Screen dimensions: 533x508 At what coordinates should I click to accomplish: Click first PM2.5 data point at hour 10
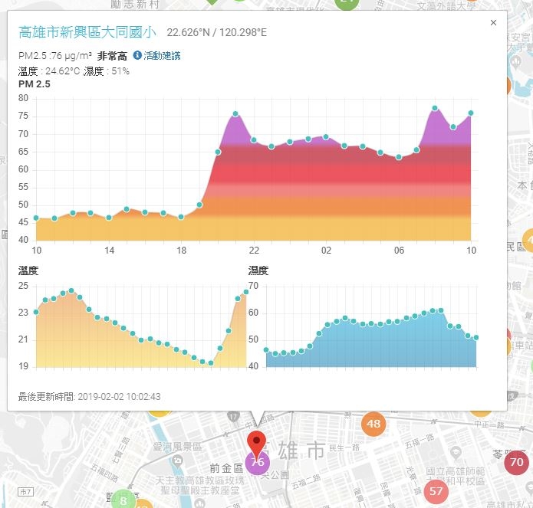pos(36,218)
